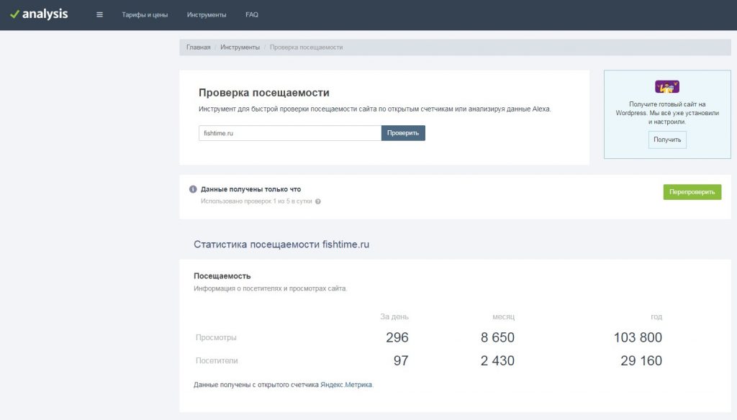Click Проверка посещаемости breadcrumb text
Image resolution: width=737 pixels, height=420 pixels.
306,47
